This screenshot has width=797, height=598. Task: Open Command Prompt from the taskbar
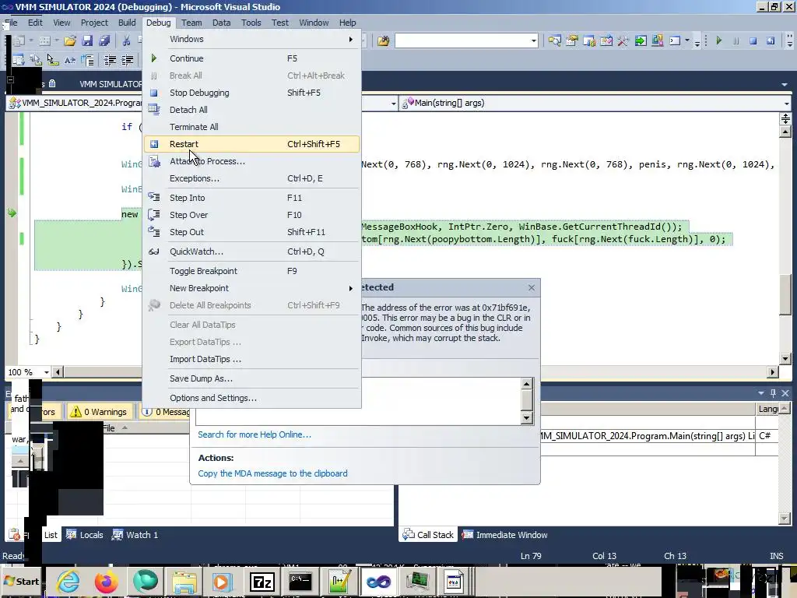(x=300, y=582)
